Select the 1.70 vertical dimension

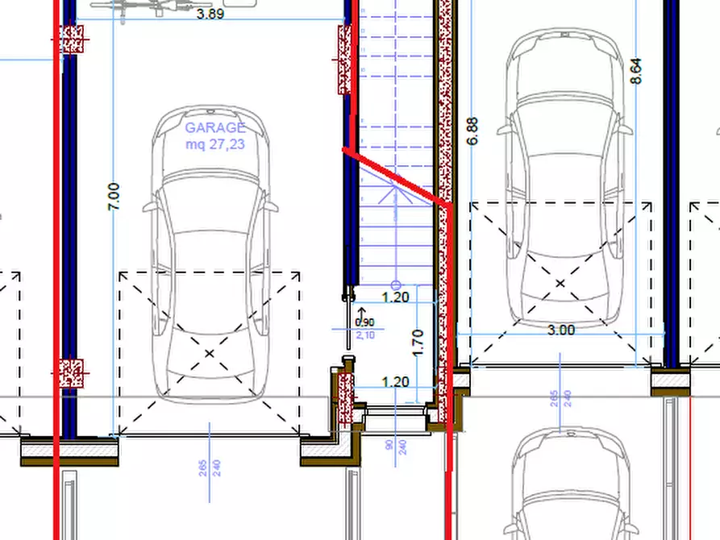coord(418,343)
